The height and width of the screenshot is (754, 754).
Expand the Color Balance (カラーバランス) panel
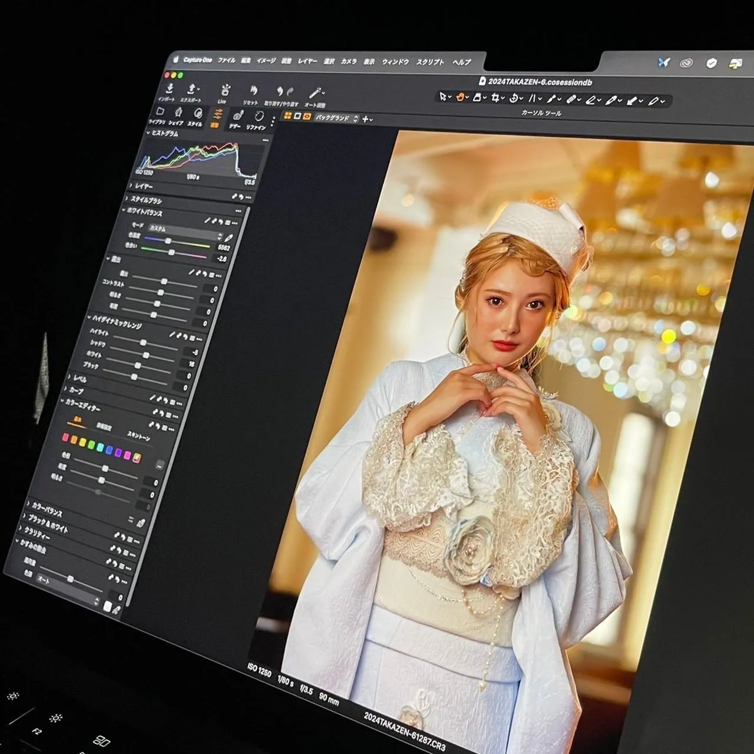point(28,504)
